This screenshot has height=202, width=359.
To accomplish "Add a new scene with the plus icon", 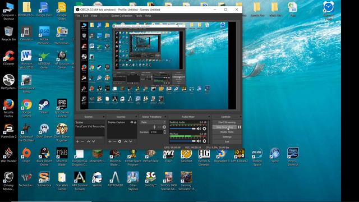I will (77, 141).
